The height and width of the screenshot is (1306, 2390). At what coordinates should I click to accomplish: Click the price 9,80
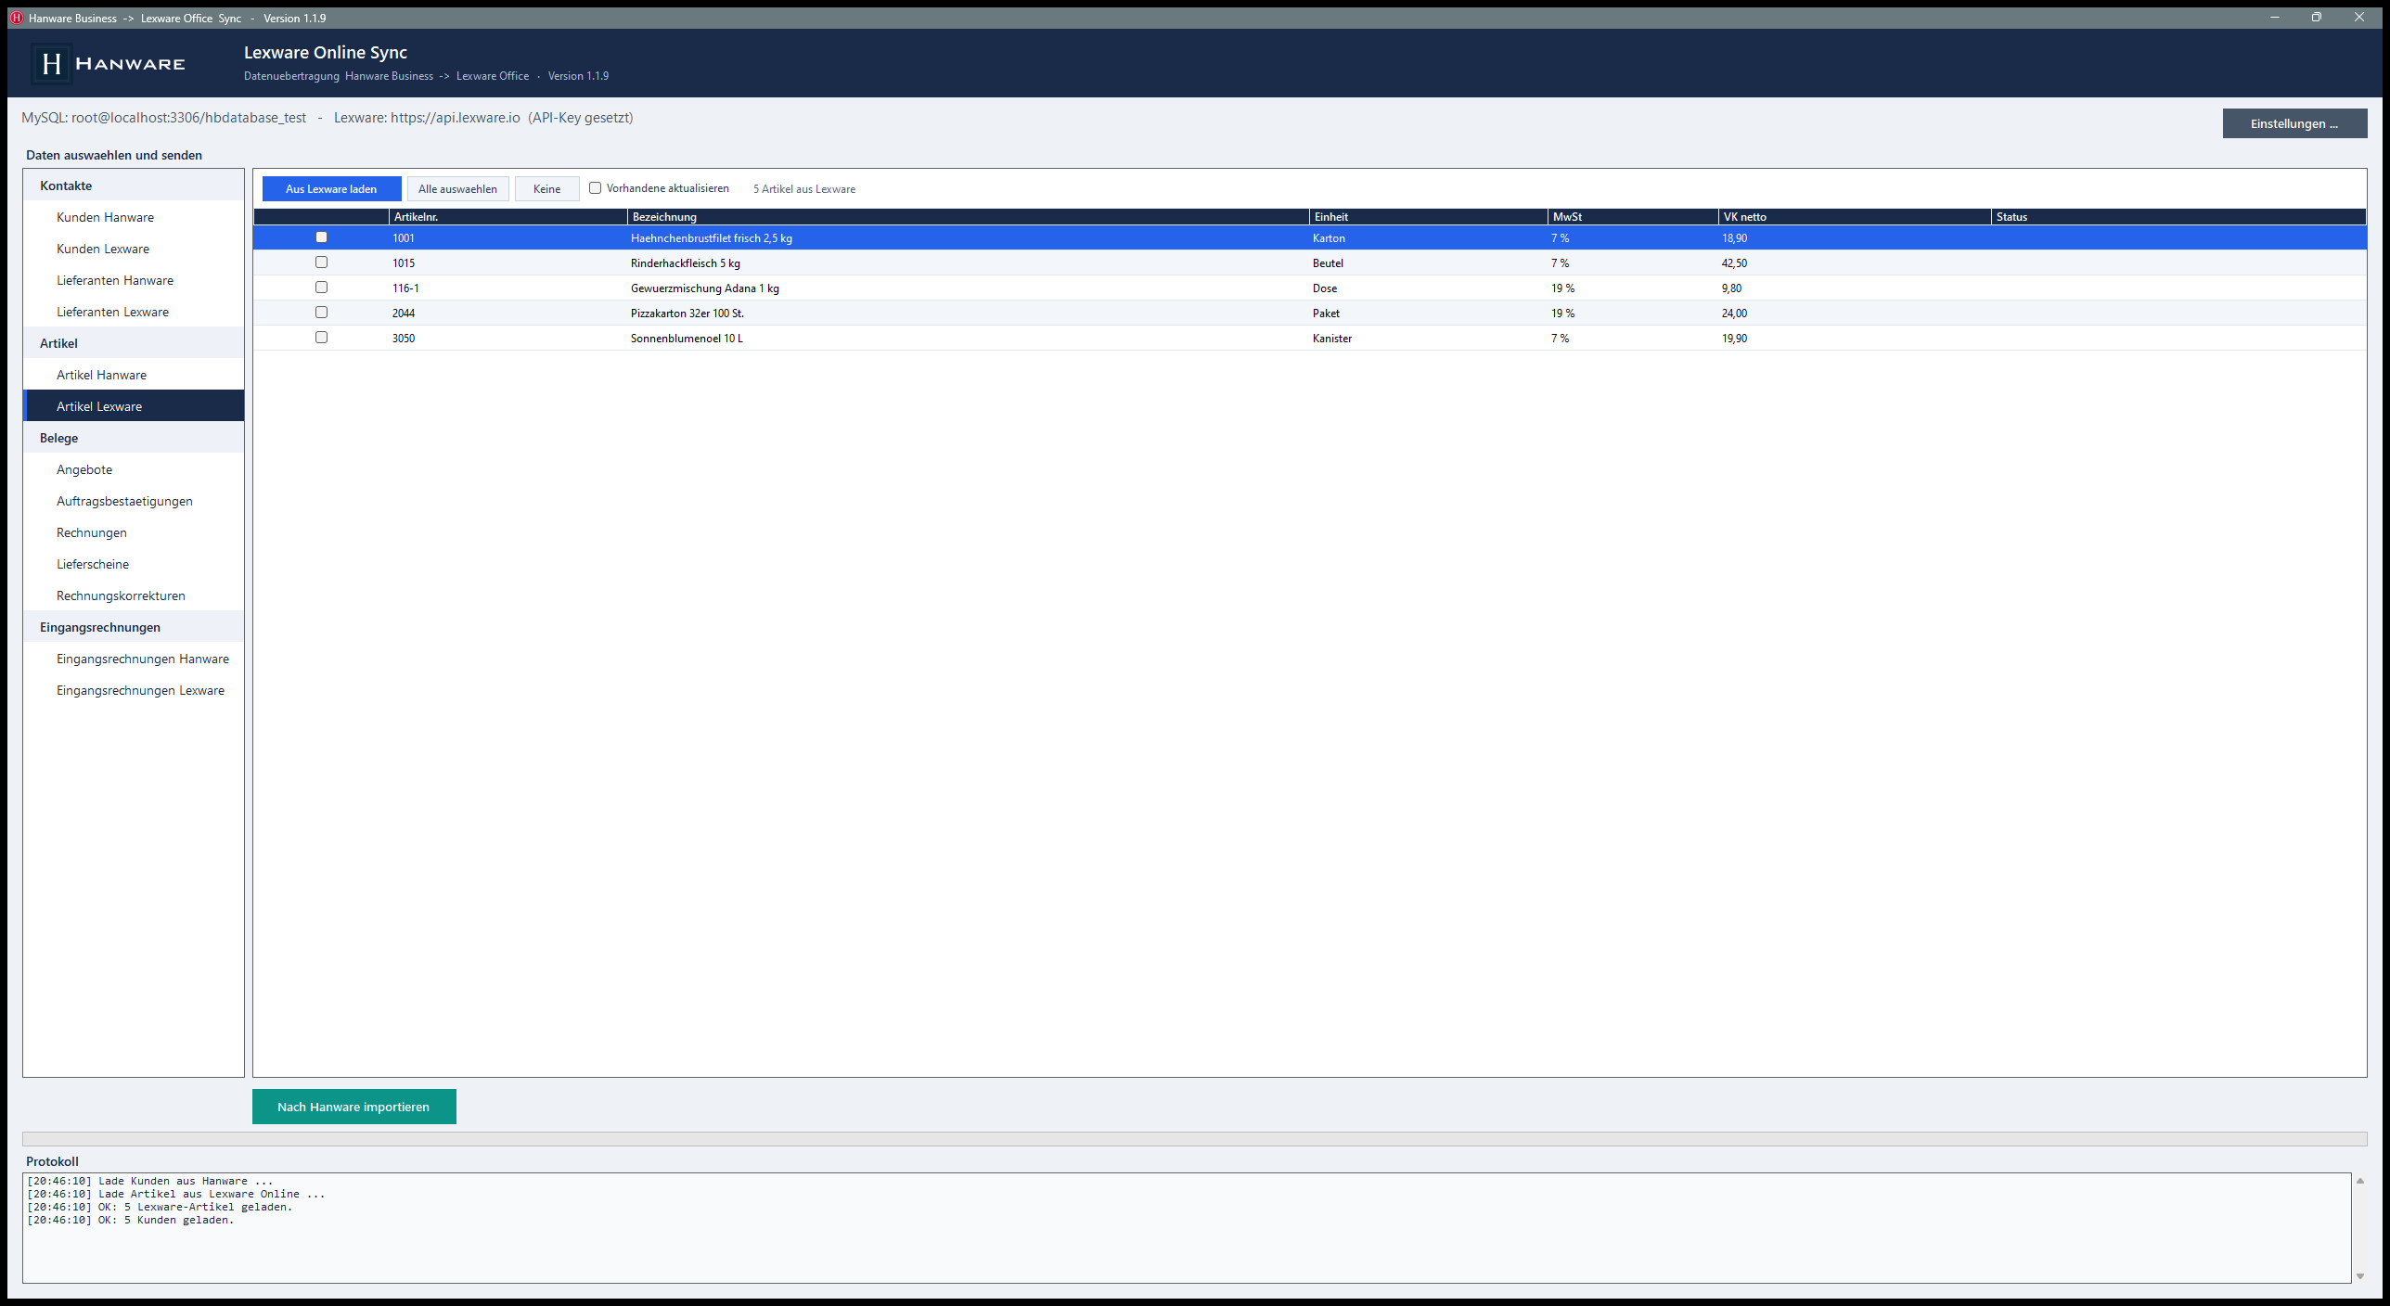(1732, 288)
